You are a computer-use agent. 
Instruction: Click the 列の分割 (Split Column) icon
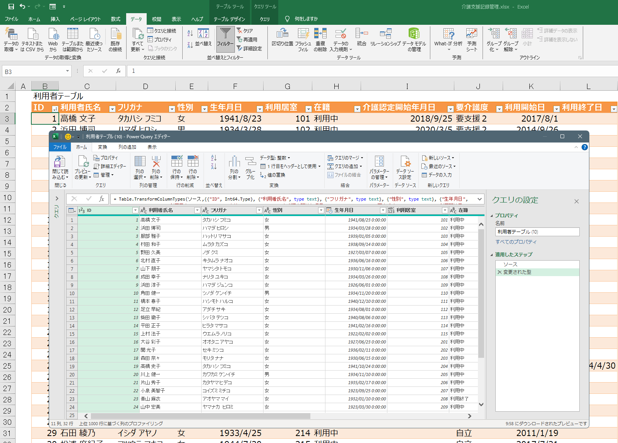(234, 162)
